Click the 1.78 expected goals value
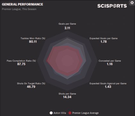 coord(104,42)
